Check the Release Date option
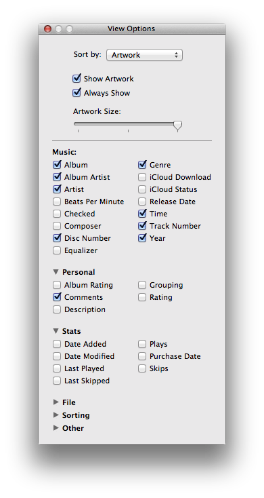 (x=142, y=202)
